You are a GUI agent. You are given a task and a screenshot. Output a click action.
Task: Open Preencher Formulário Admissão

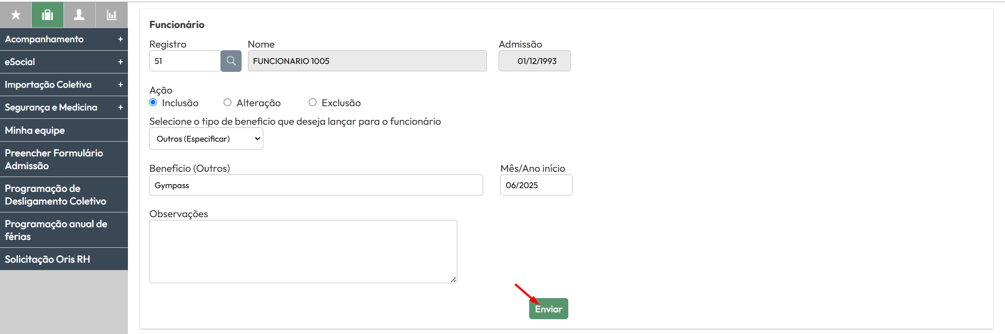[x=64, y=159]
